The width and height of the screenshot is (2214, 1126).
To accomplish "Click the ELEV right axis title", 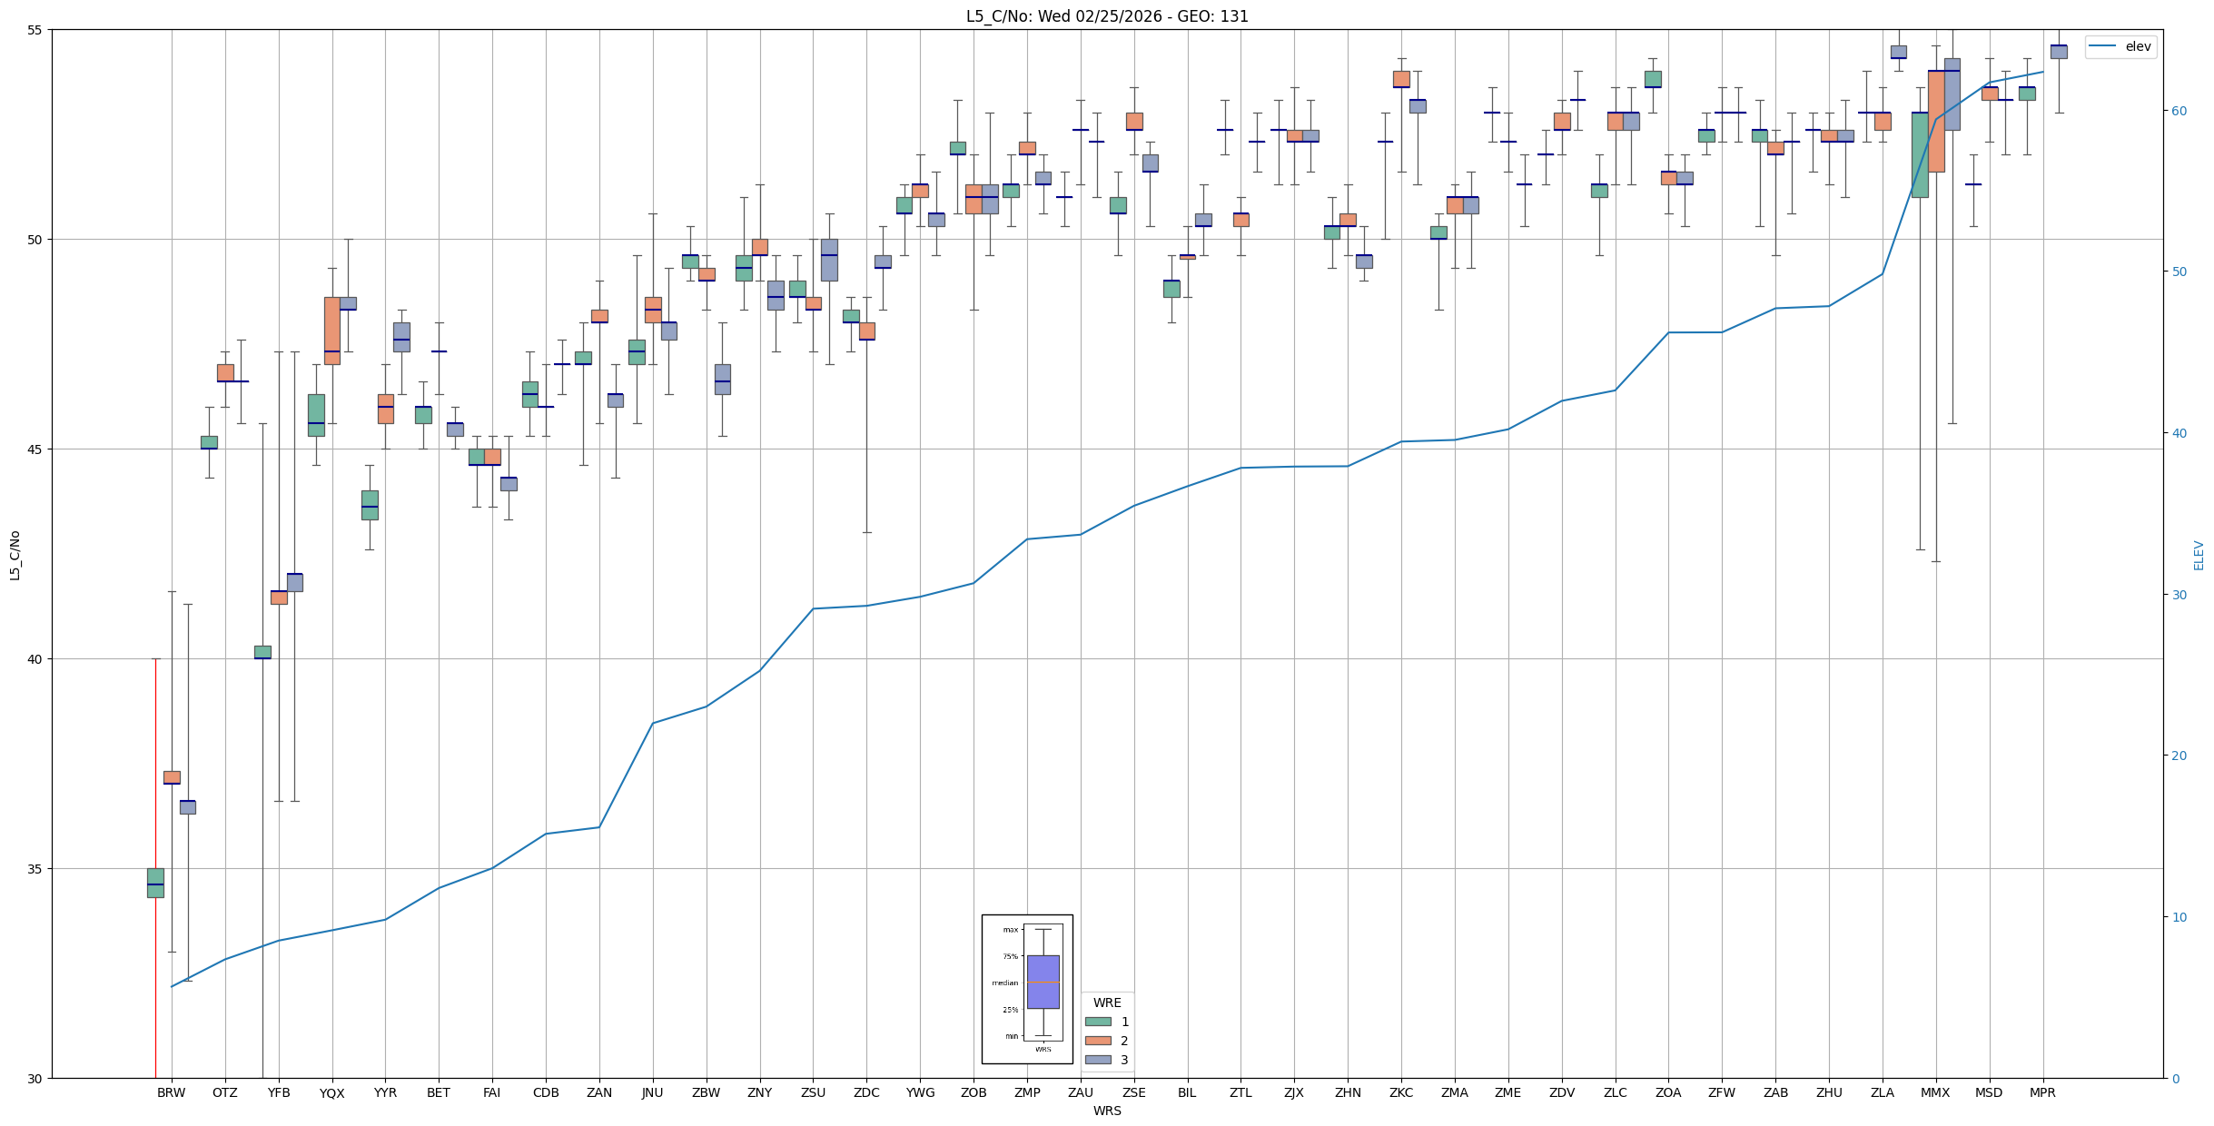I will 2199,555.
